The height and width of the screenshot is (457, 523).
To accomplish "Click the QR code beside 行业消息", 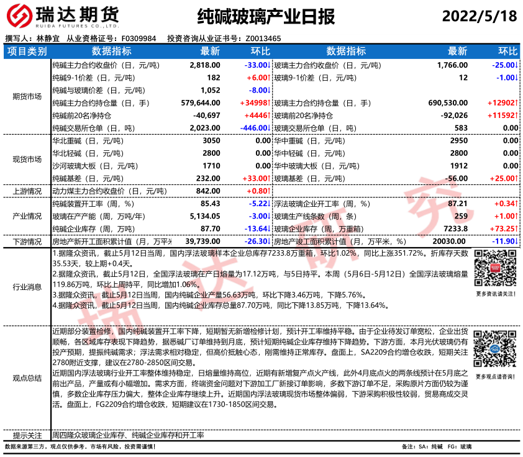I will tap(494, 268).
